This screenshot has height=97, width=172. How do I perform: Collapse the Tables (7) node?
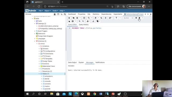[x=39, y=74]
